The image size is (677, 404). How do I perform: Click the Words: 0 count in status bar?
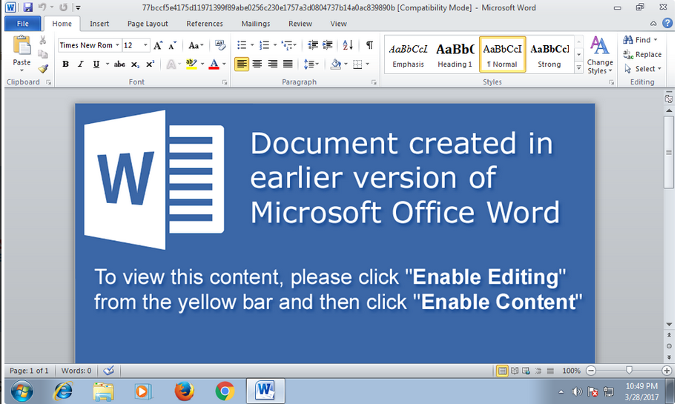76,371
